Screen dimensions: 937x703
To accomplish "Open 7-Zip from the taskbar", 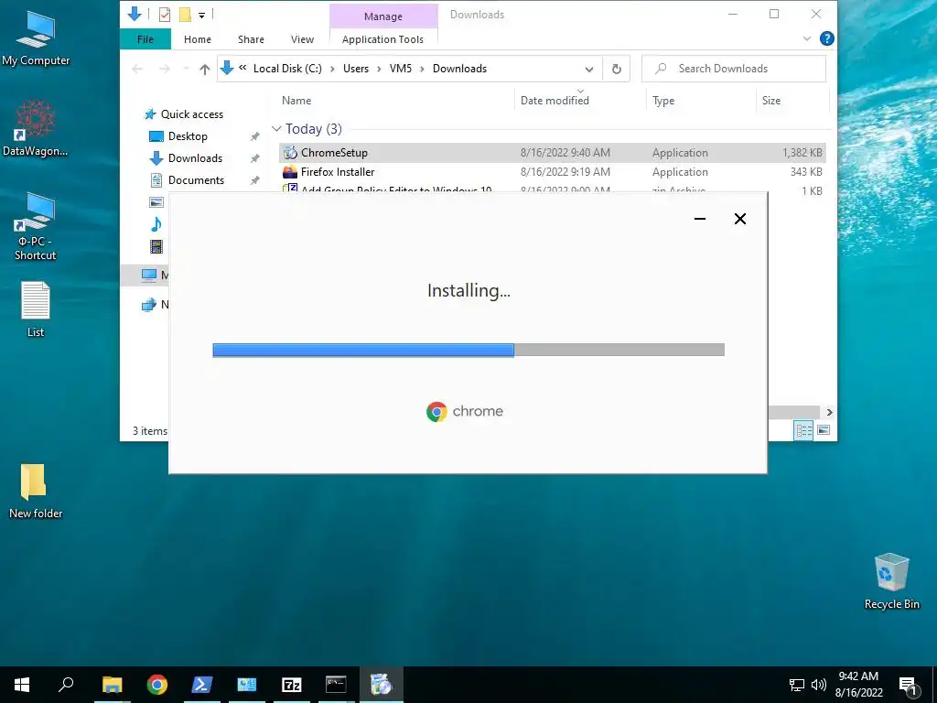I will pyautogui.click(x=292, y=685).
